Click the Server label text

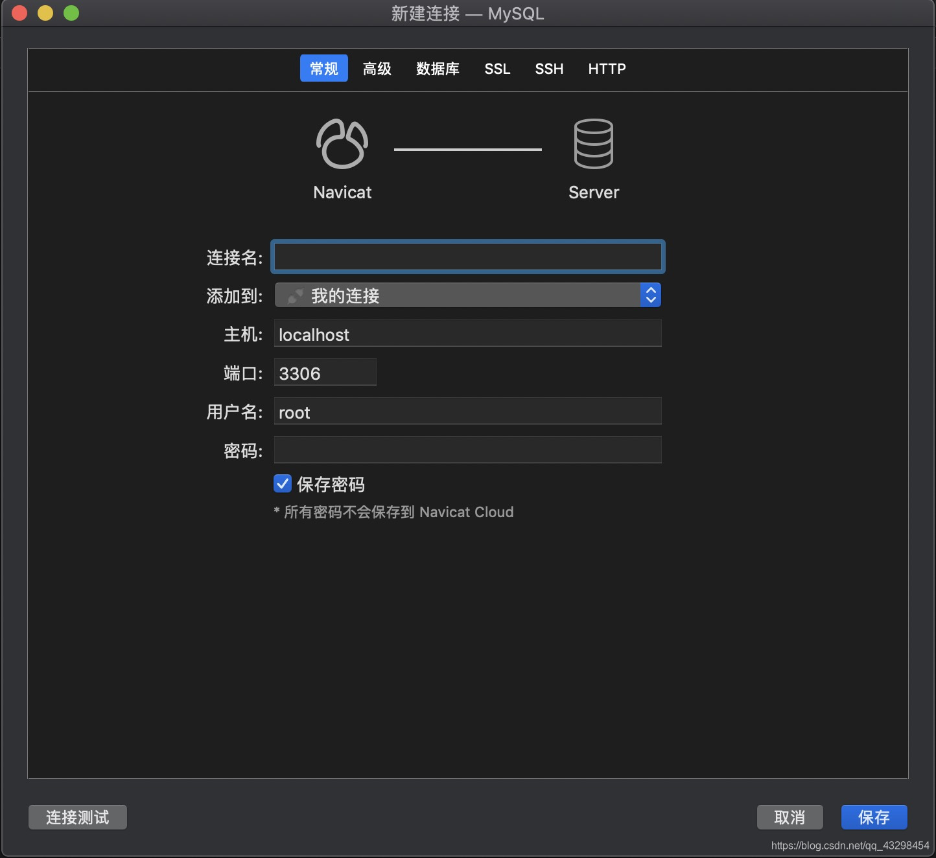pos(594,192)
